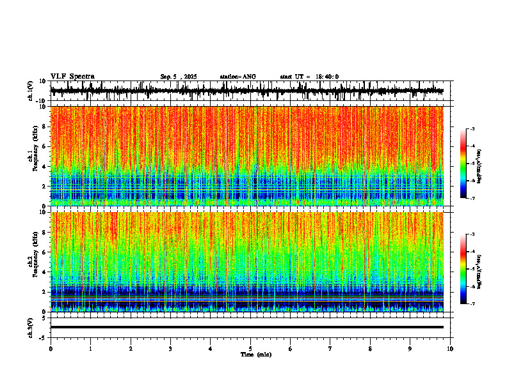Click the ch.2 color scale bar
507x391 pixels.
[463, 269]
